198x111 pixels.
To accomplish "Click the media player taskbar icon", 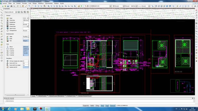I will click(15, 109).
